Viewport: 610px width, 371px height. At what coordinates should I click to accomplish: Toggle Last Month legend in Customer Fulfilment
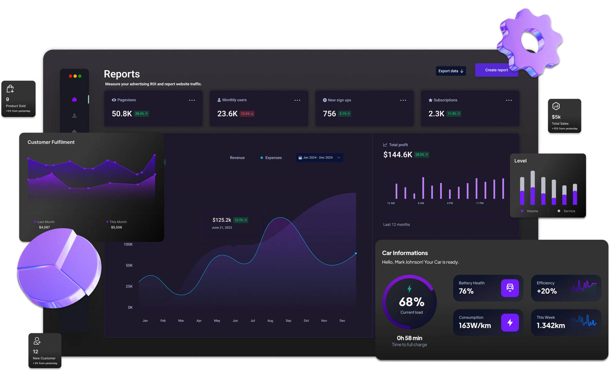(44, 222)
